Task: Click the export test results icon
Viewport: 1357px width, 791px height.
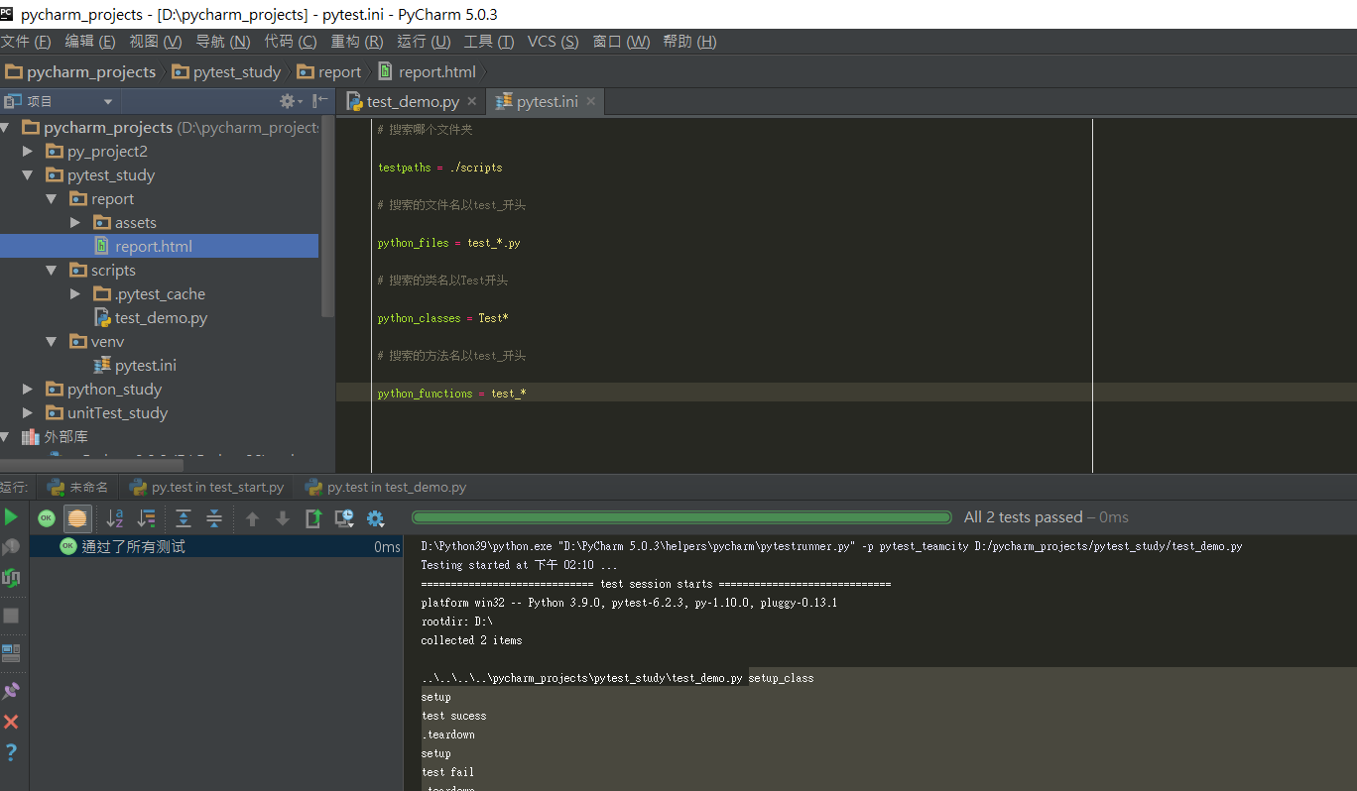Action: 313,517
